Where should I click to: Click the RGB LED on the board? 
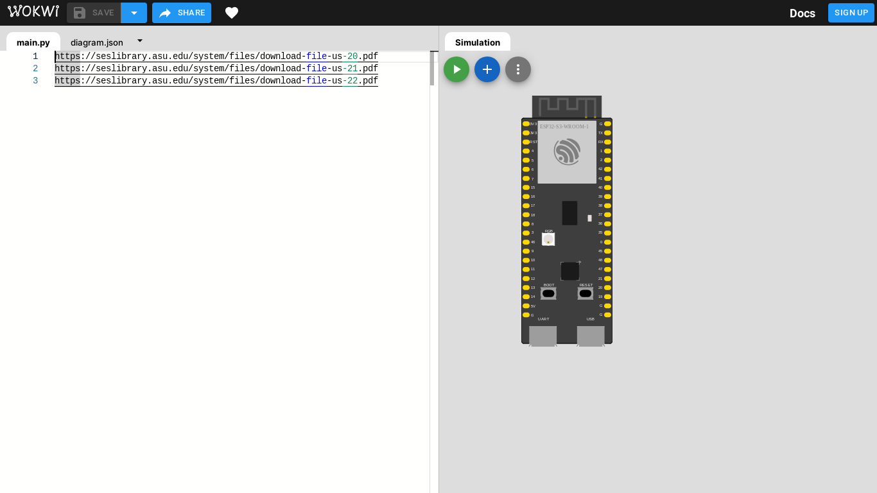pos(548,239)
